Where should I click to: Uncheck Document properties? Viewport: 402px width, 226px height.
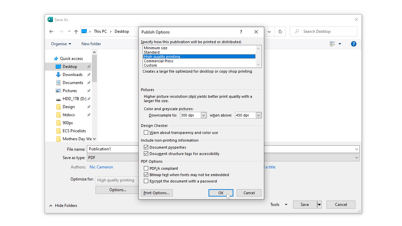[x=146, y=147]
